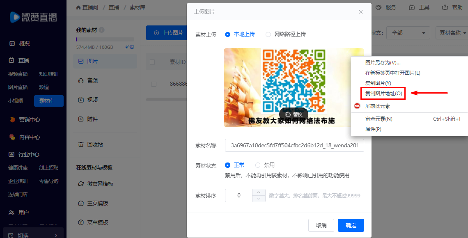
Task: Decrease 素材排序 value with down arrow
Action: 259,199
